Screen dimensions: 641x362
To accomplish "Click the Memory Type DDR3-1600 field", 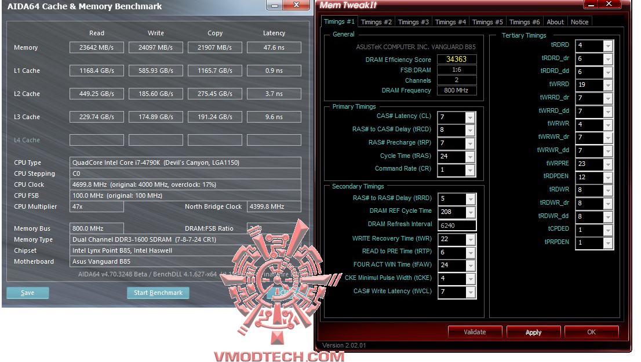I will [x=185, y=239].
